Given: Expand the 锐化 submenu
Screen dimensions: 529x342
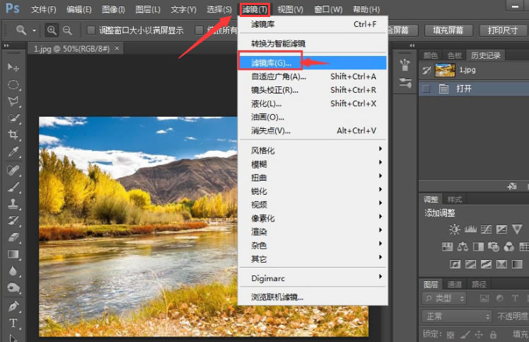Looking at the screenshot, I should click(313, 191).
